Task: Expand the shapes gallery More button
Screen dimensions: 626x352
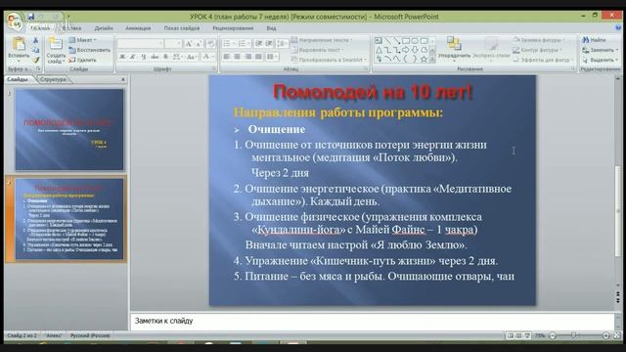Action: coord(432,60)
